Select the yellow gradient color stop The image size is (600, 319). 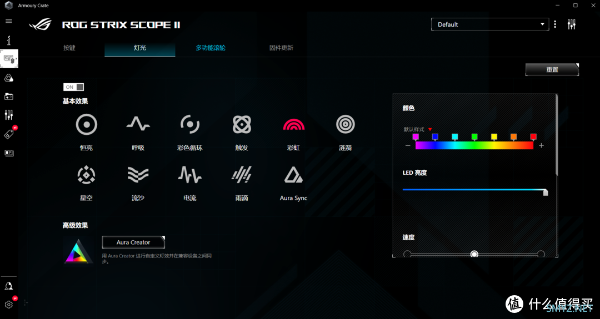494,137
